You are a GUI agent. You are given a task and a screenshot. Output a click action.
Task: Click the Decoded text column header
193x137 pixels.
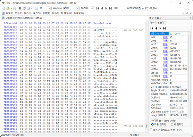click(x=102, y=23)
